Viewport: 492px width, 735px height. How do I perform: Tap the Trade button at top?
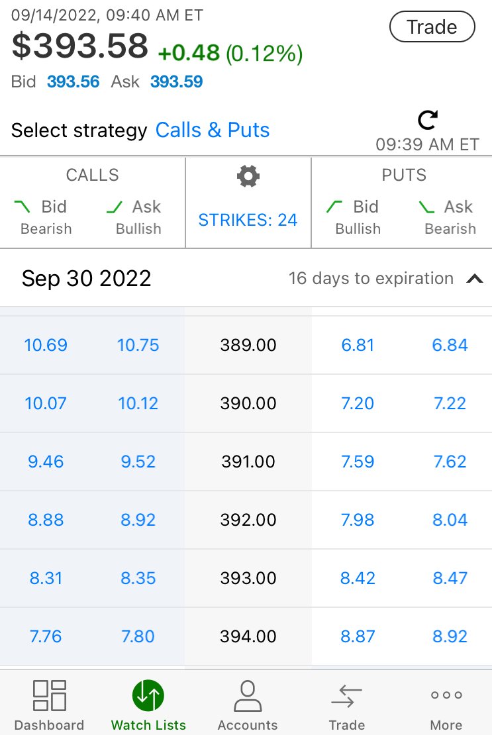[432, 26]
